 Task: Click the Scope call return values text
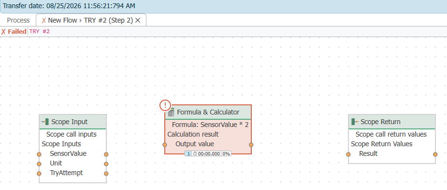[391, 134]
